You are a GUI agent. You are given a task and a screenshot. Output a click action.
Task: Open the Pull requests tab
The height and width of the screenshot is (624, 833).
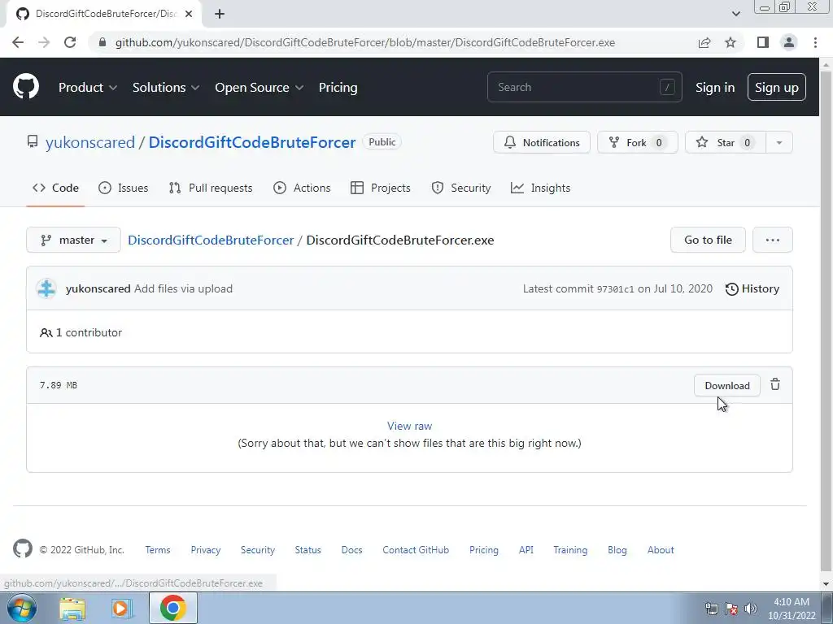(211, 188)
